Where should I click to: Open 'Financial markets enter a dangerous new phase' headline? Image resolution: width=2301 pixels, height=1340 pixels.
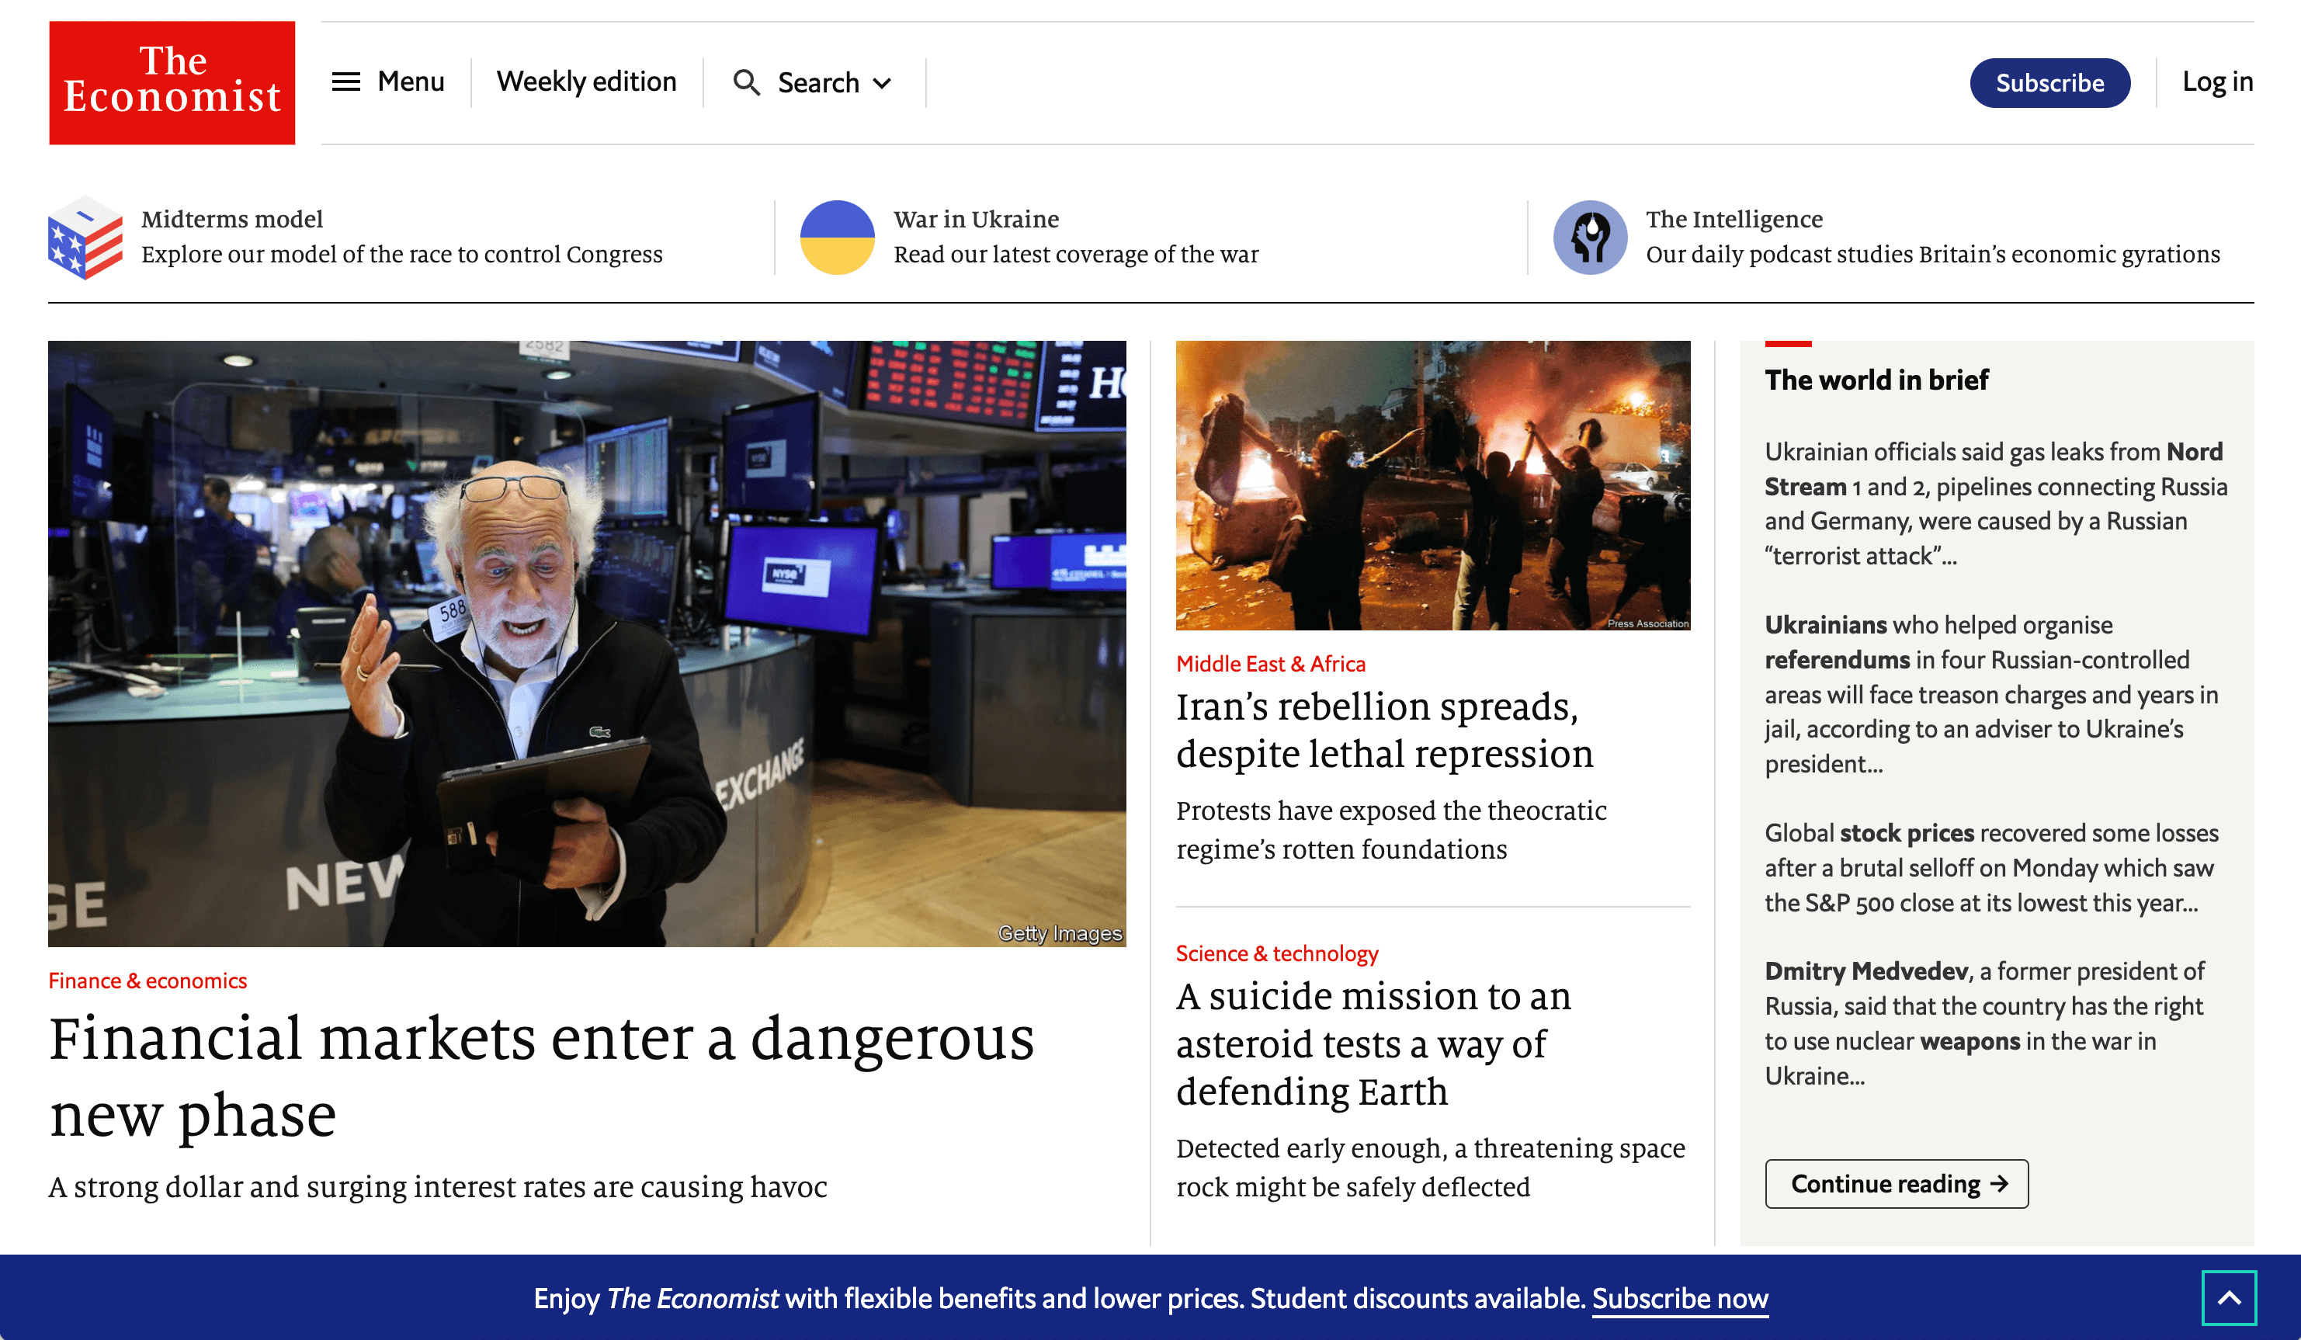pos(541,1076)
